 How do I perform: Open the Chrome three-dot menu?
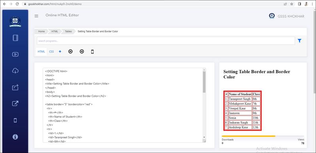pos(312,4)
